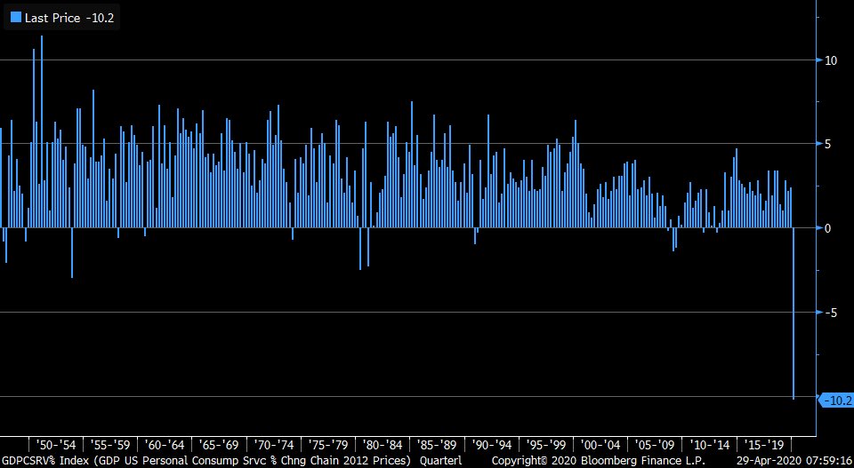The image size is (854, 468).
Task: Click the Bloomberg Finance copyright notice
Action: (x=599, y=460)
